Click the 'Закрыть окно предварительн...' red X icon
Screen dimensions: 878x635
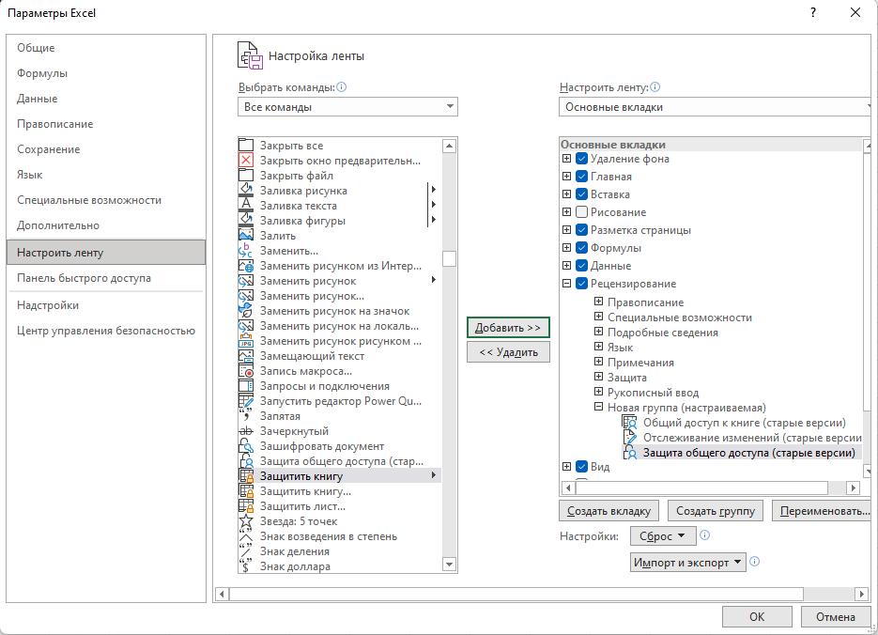246,161
